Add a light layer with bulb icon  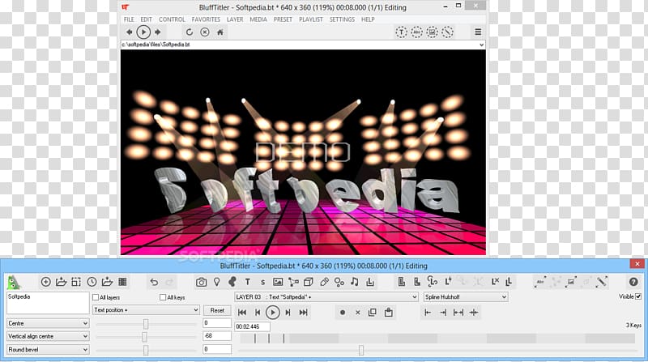(x=216, y=283)
